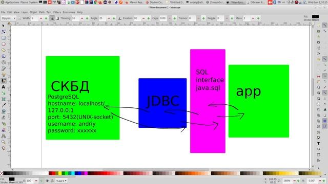328x184 pixels.
Task: Open the Layer 1 layer dropdown
Action: click(61, 180)
